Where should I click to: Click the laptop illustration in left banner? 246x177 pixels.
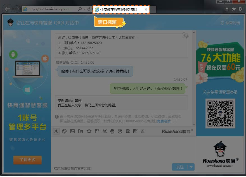pos(28,69)
